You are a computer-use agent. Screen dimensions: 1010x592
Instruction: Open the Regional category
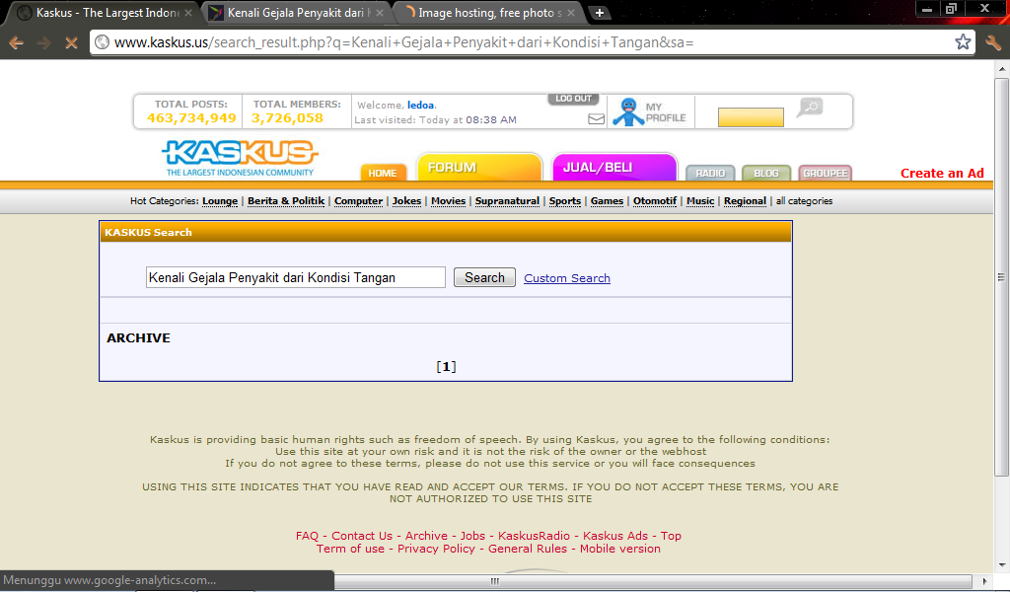(745, 201)
